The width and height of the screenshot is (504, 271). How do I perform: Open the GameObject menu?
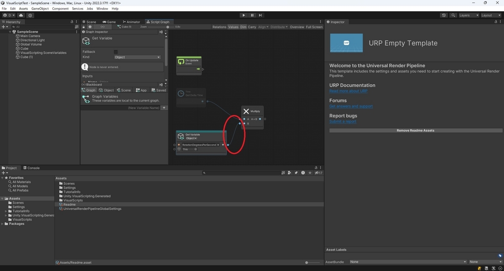[40, 8]
